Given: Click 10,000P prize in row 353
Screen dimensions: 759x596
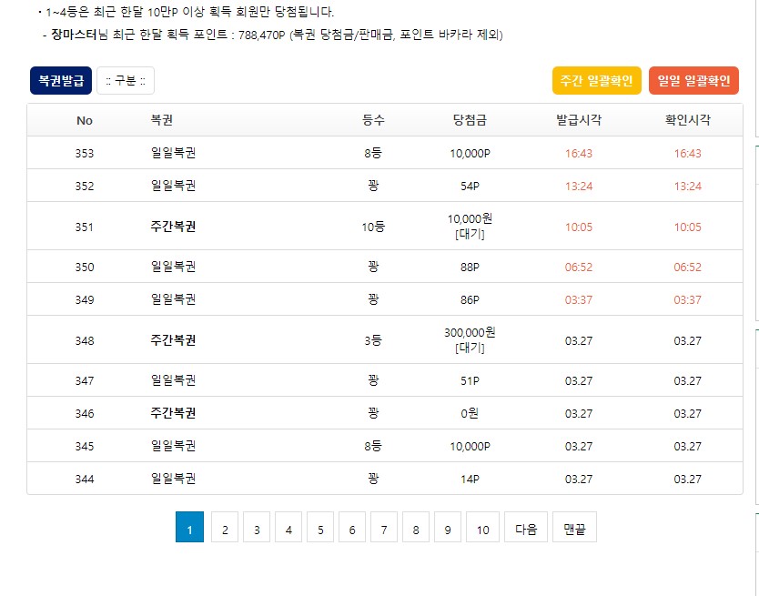Looking at the screenshot, I should pyautogui.click(x=470, y=154).
